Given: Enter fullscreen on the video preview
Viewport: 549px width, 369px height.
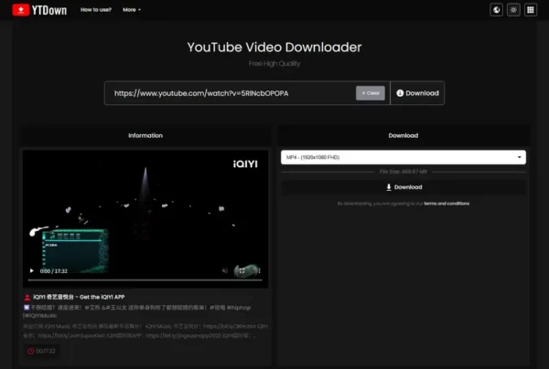Looking at the screenshot, I should coord(242,270).
